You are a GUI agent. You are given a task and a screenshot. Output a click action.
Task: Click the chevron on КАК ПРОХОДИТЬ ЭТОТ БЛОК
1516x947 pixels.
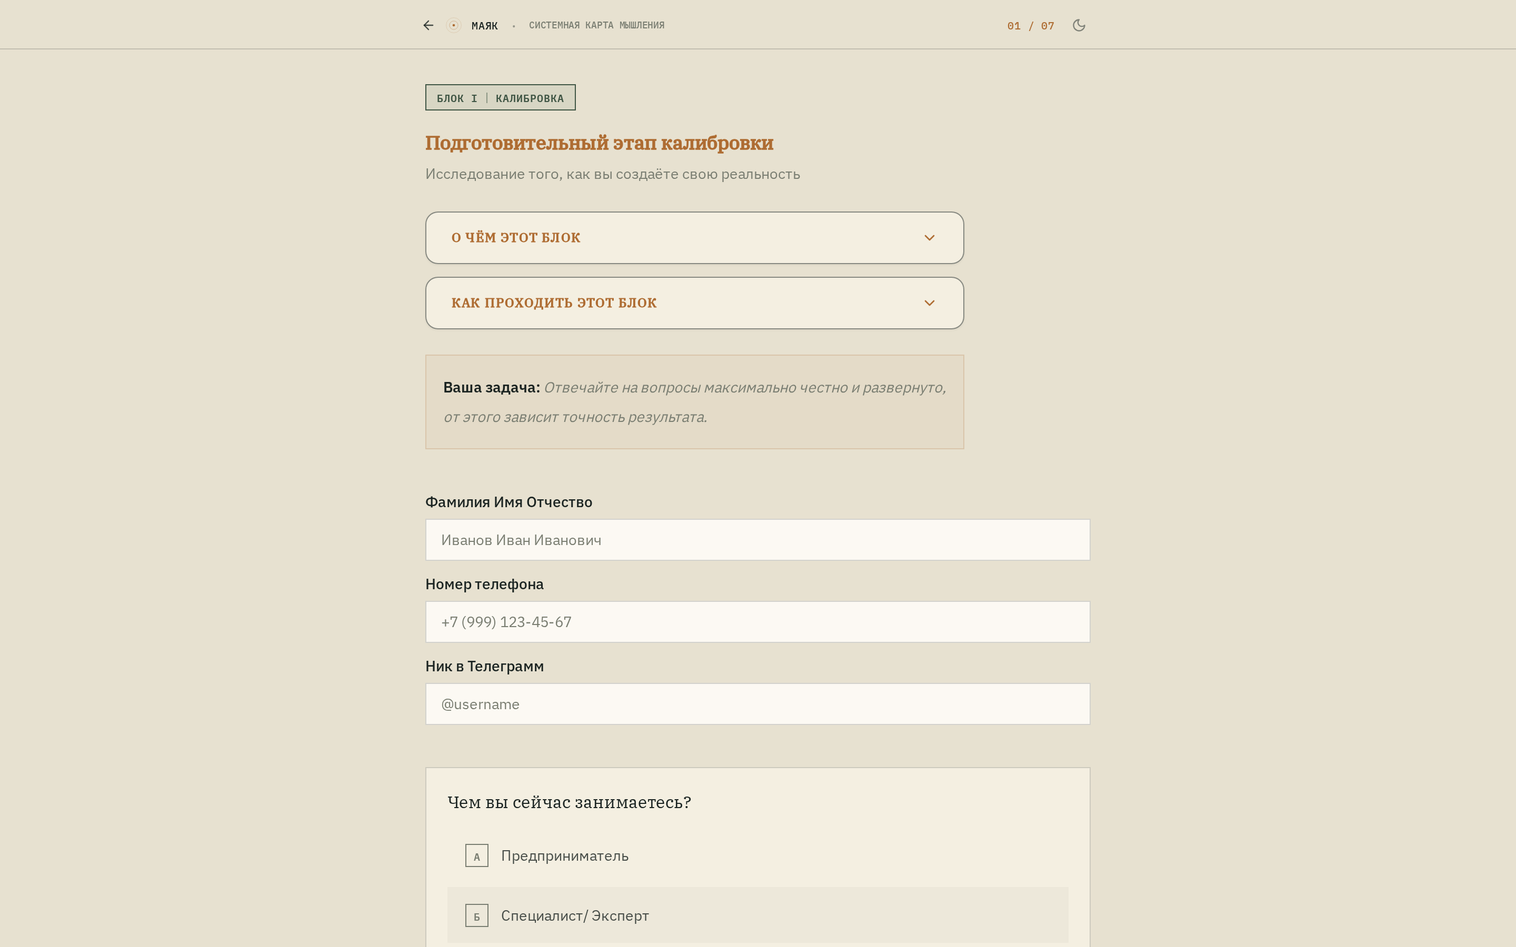point(929,303)
